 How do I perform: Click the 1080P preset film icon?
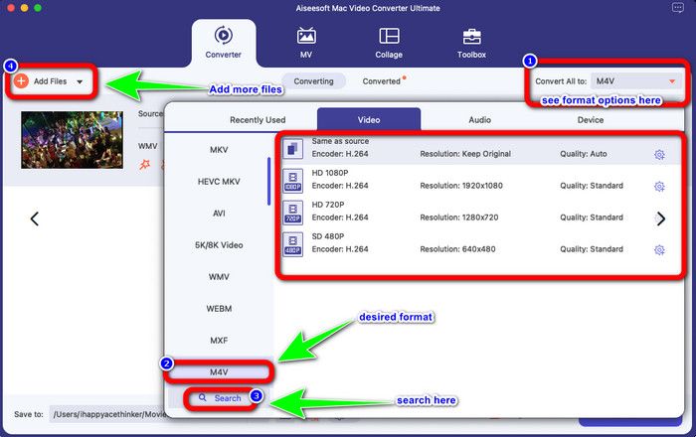(x=293, y=181)
